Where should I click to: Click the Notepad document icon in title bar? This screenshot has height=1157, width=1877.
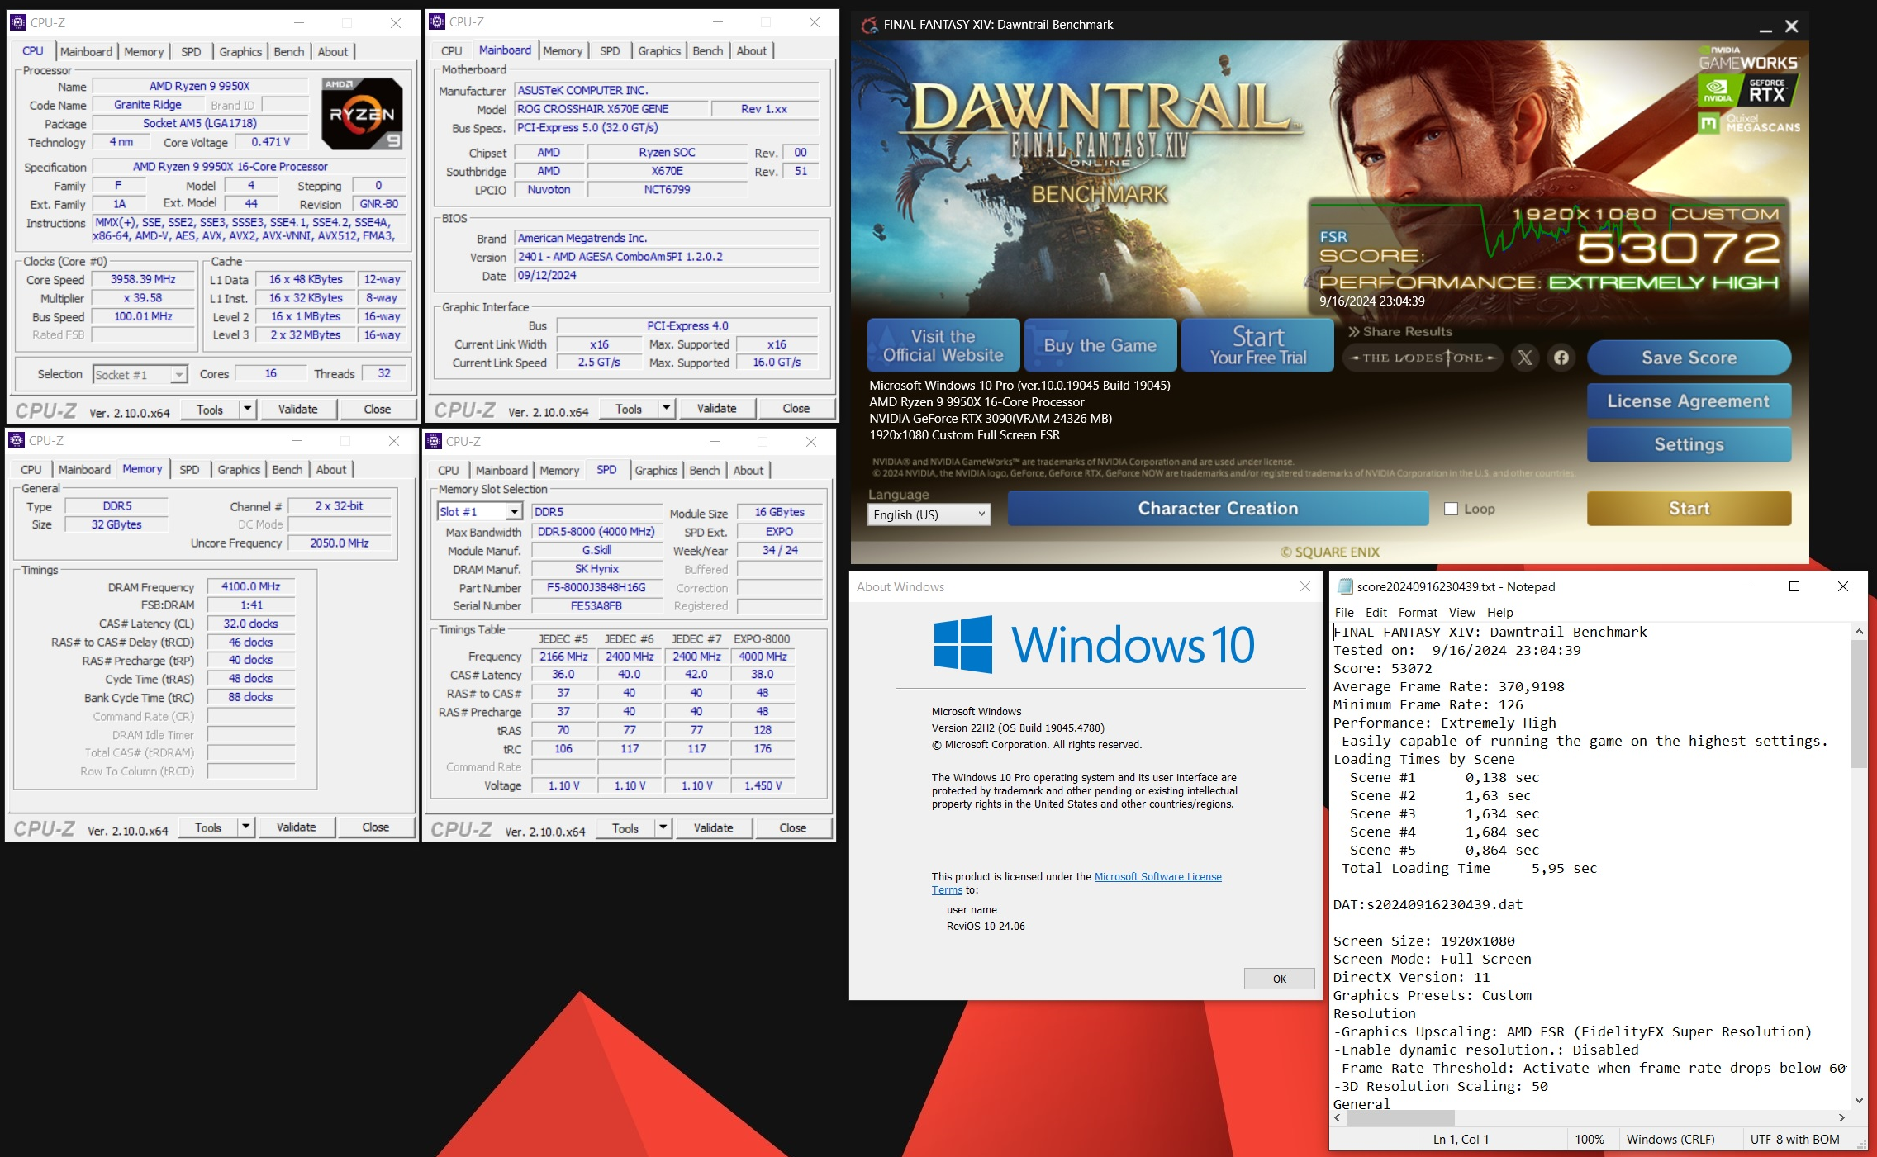(1345, 586)
